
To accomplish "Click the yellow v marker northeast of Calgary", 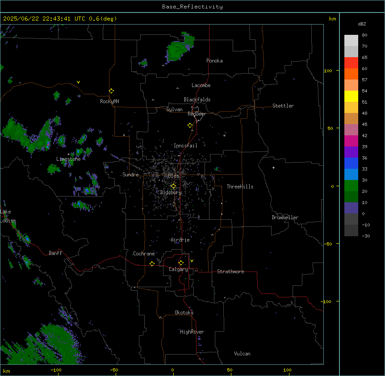I will pos(192,261).
